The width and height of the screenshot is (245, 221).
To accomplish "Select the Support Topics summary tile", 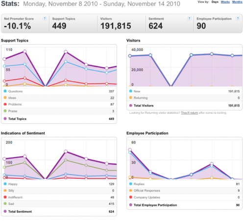I will pos(73,24).
